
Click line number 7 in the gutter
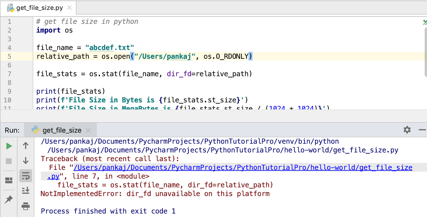point(9,74)
